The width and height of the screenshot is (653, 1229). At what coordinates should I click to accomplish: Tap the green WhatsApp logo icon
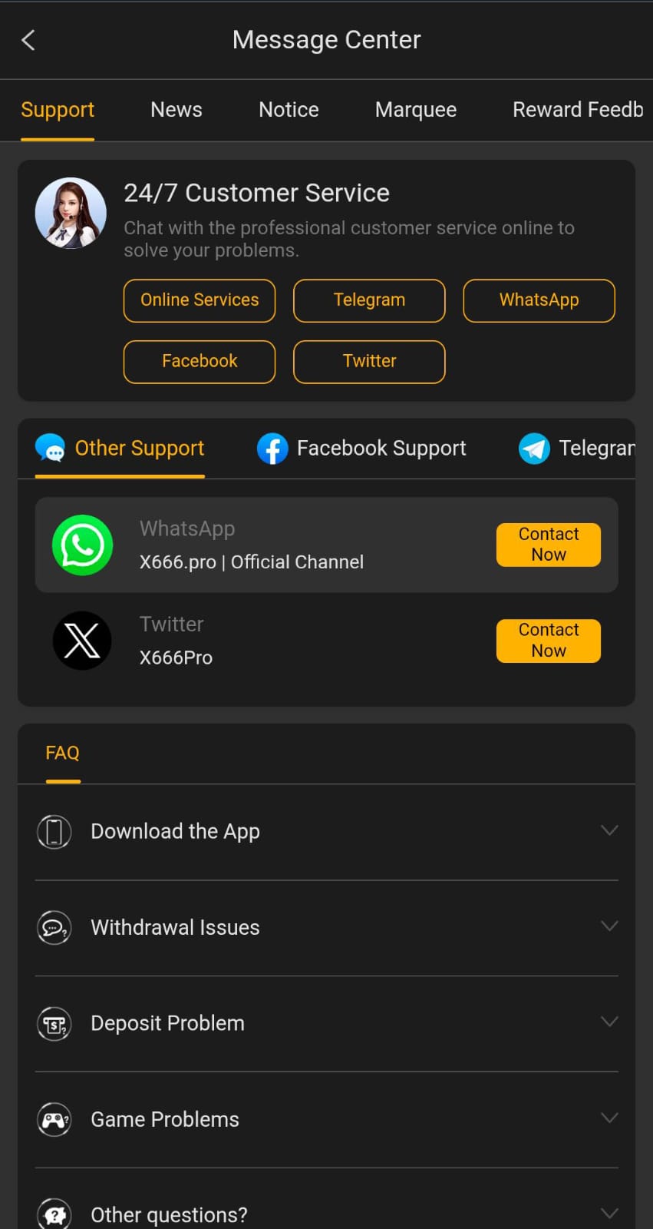[x=82, y=545]
